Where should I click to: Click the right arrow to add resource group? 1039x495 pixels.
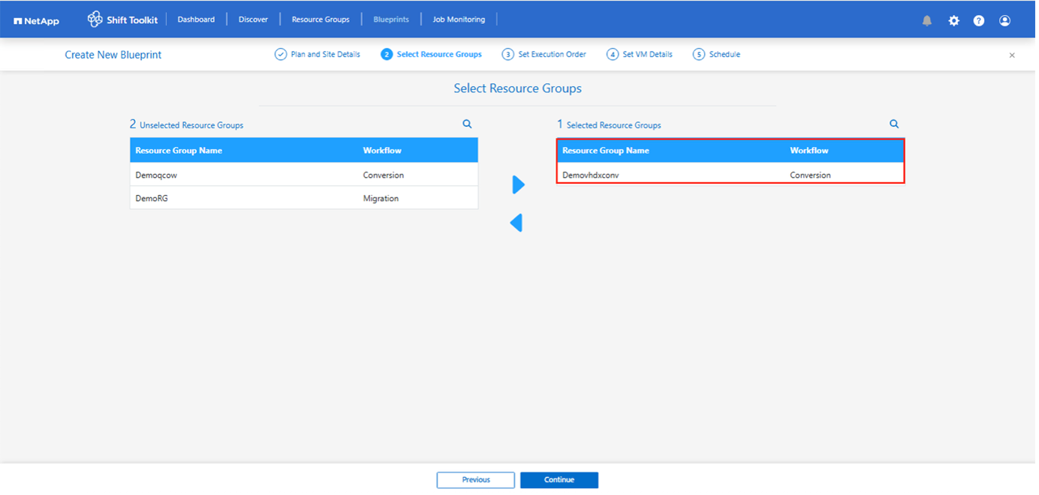[x=518, y=184]
